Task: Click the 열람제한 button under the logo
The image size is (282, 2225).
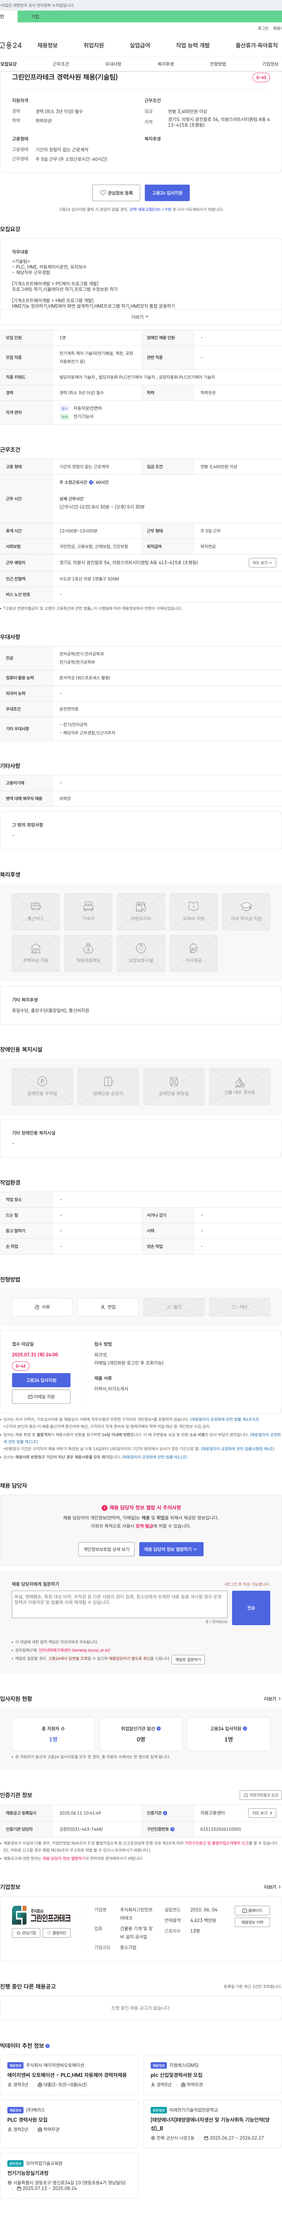Action: (x=57, y=1933)
